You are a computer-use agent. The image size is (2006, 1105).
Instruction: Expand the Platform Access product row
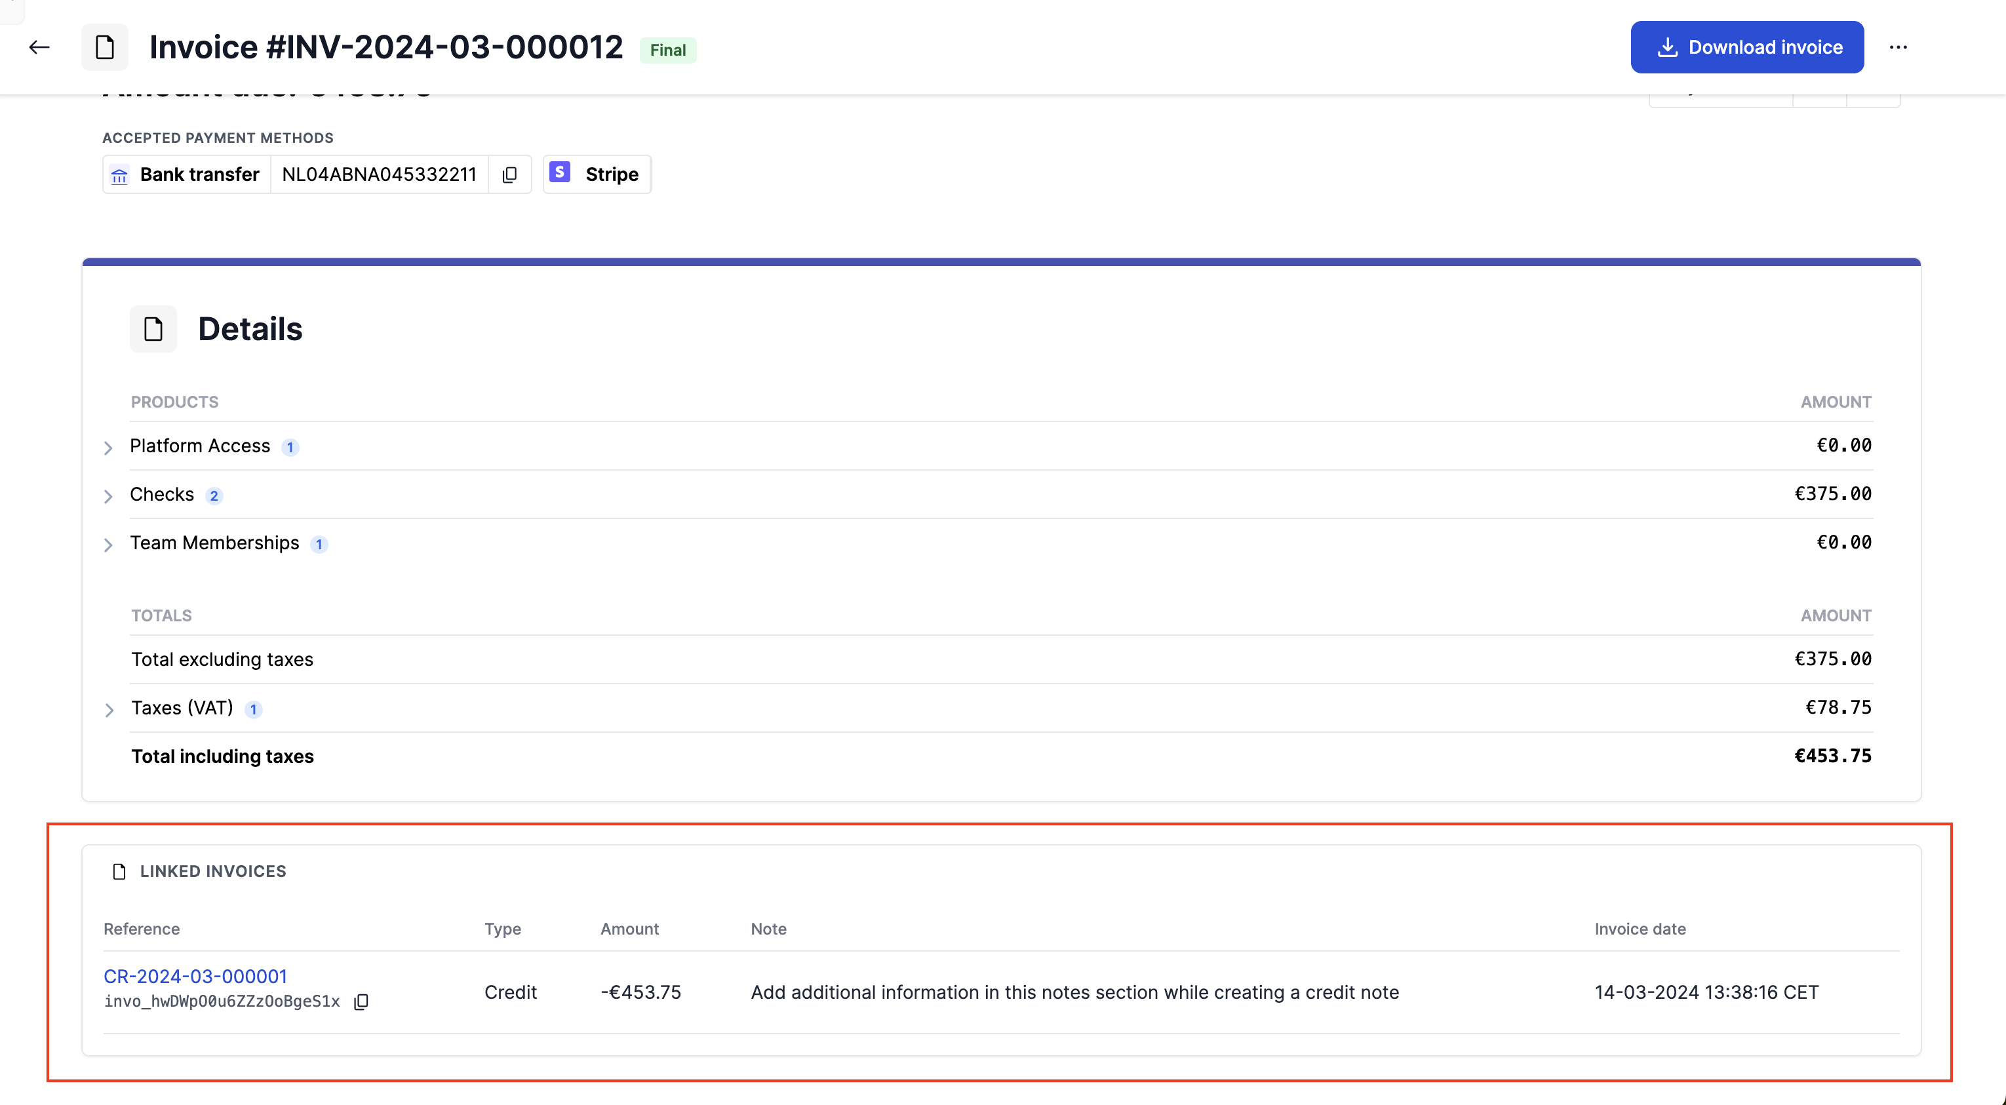108,447
